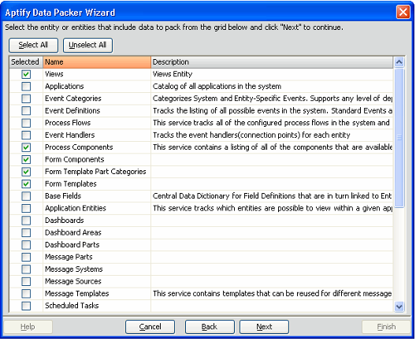This screenshot has width=416, height=349.
Task: Sort grid by the Description column header
Action: tap(272, 62)
